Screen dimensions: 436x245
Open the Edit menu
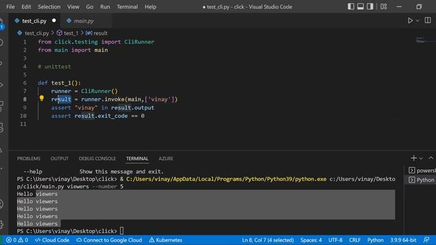click(x=26, y=7)
